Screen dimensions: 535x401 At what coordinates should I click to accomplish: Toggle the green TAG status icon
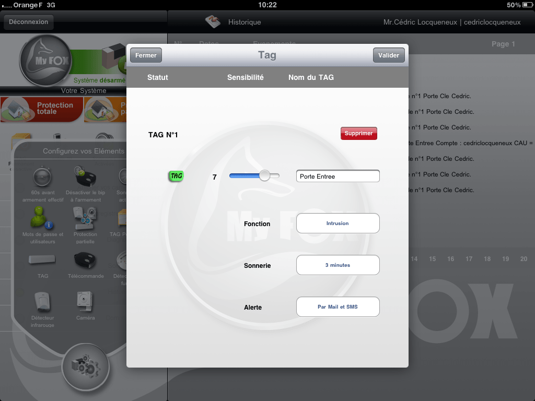click(x=176, y=176)
